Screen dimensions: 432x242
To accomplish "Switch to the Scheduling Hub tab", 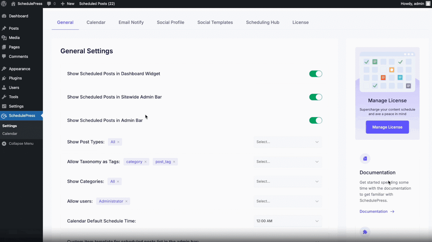I will pyautogui.click(x=263, y=22).
